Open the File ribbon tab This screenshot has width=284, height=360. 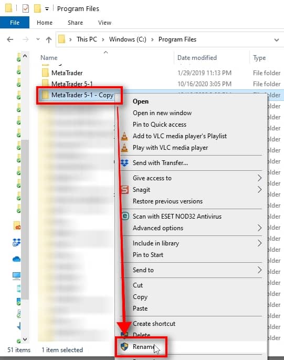(15, 23)
